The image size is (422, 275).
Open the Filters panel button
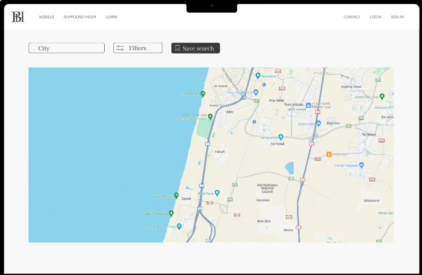click(x=138, y=48)
